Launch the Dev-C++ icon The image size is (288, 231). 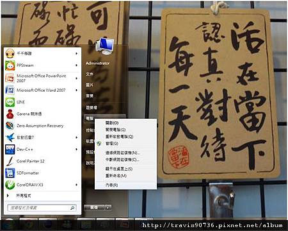tap(10, 150)
